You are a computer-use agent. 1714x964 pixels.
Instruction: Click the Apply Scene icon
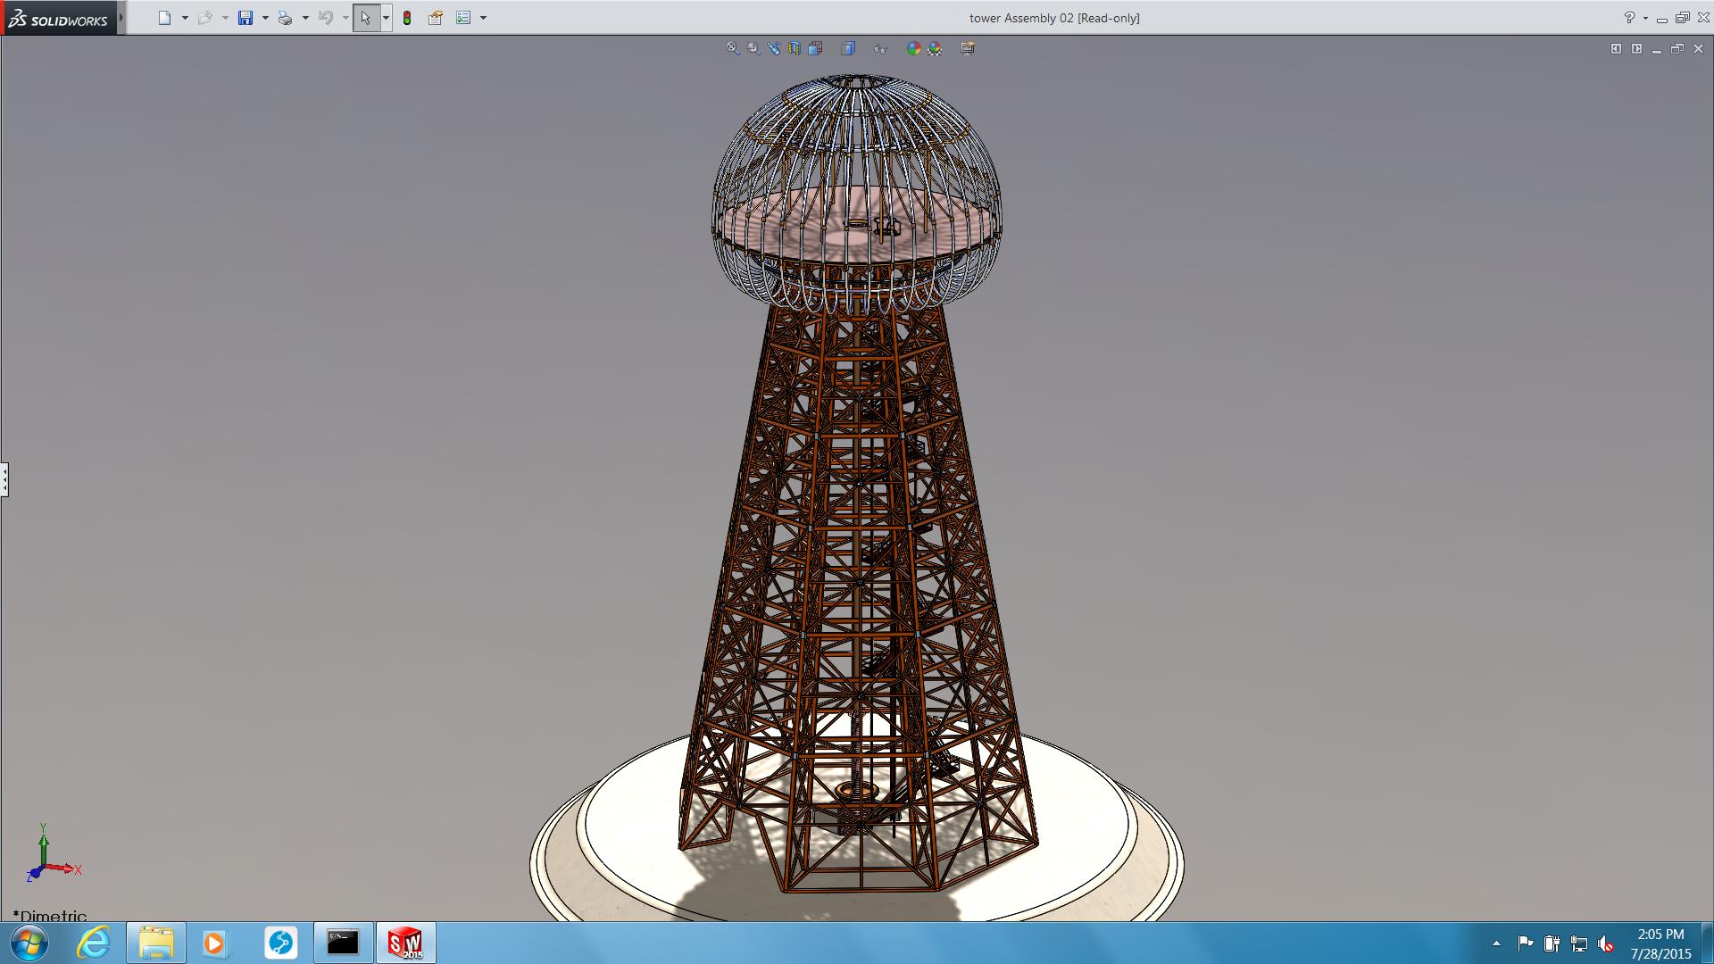coord(935,48)
